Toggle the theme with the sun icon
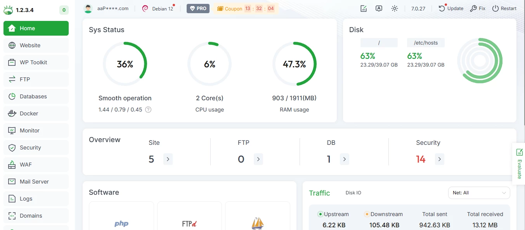 tap(395, 8)
